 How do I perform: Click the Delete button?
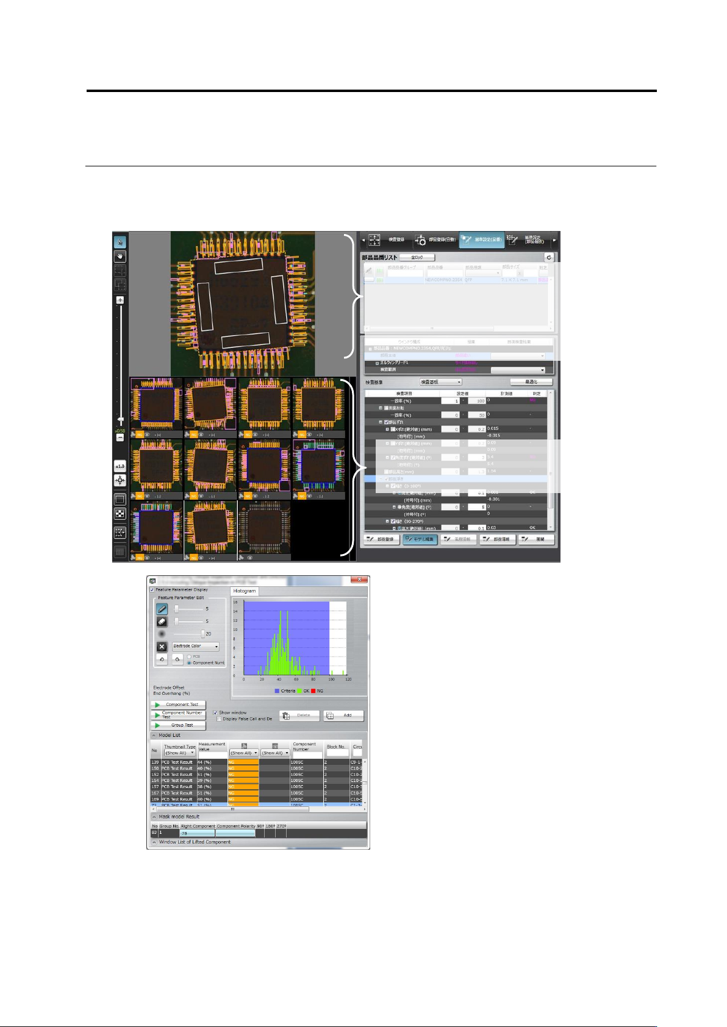(x=299, y=716)
